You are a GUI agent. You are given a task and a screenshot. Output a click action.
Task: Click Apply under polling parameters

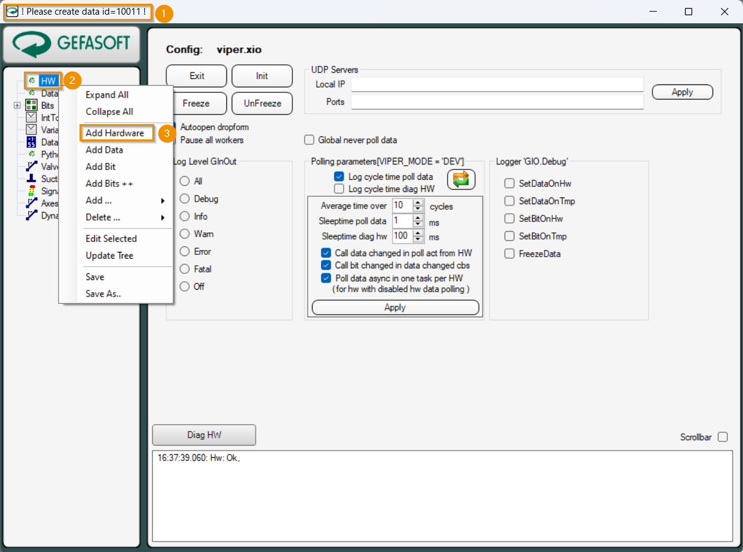click(395, 307)
